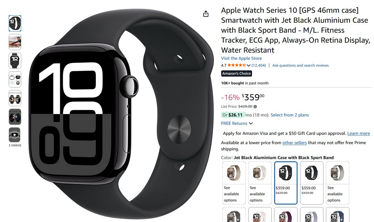The height and width of the screenshot is (222, 374).
Task: Play the product video thumbnail
Action: tap(15, 135)
